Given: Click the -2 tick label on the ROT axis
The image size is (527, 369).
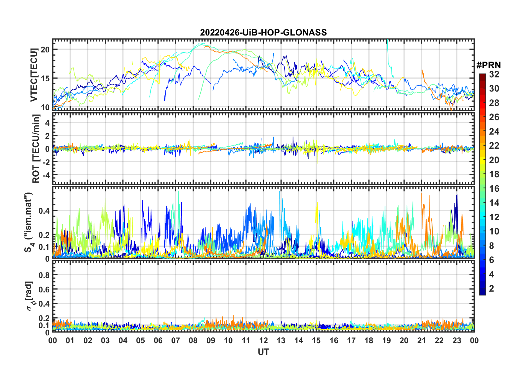Looking at the screenshot, I should (x=46, y=162).
